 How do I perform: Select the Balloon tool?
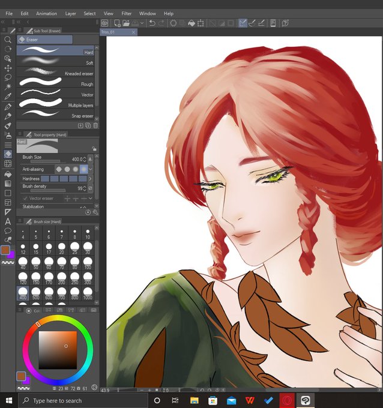point(8,231)
